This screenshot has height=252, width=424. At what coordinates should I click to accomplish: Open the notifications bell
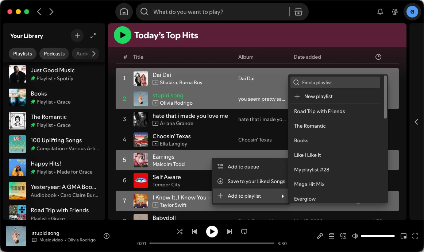(x=380, y=12)
